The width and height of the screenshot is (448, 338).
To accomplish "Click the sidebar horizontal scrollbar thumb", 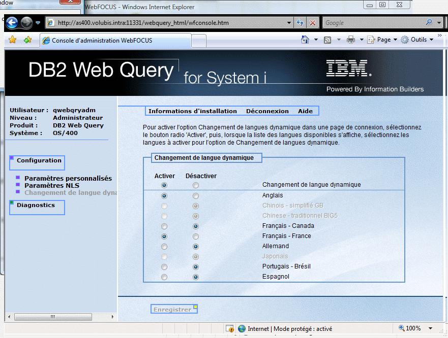I will point(53,317).
